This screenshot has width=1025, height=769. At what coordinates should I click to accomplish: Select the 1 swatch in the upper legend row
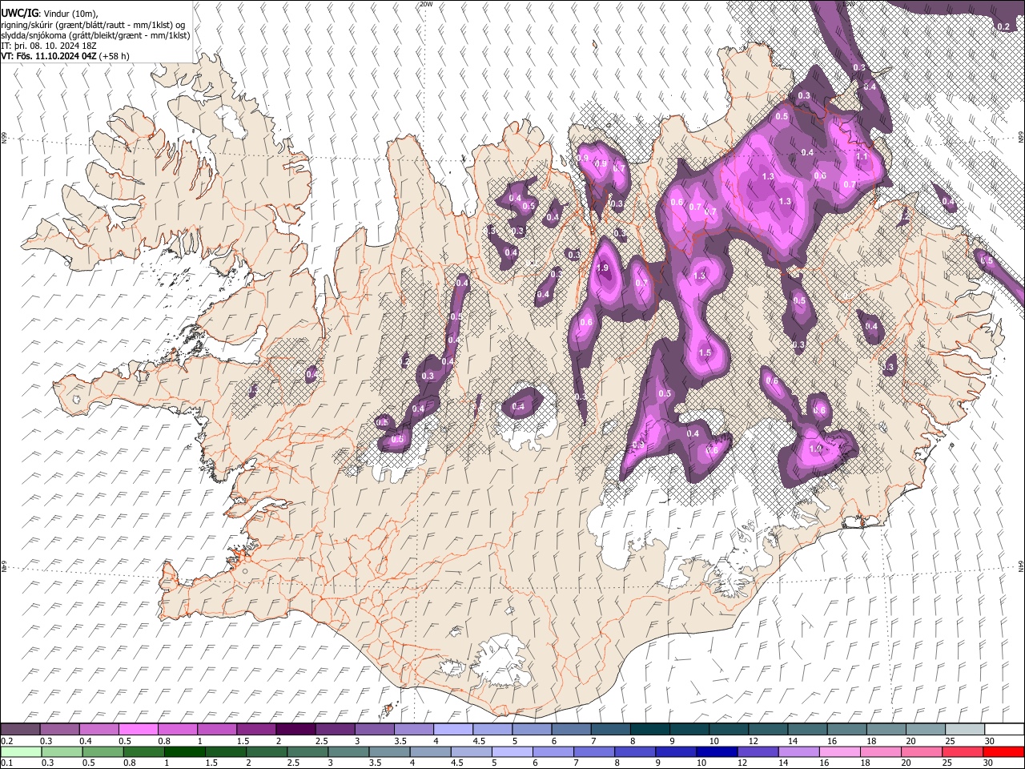pyautogui.click(x=216, y=730)
